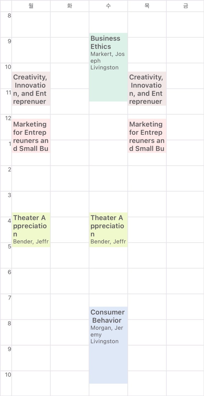This screenshot has height=396, width=204.
Task: Click the 11 o'clock time label
Action: (8, 93)
